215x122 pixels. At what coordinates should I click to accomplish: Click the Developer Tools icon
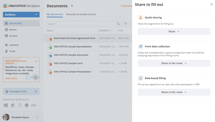pos(7,92)
